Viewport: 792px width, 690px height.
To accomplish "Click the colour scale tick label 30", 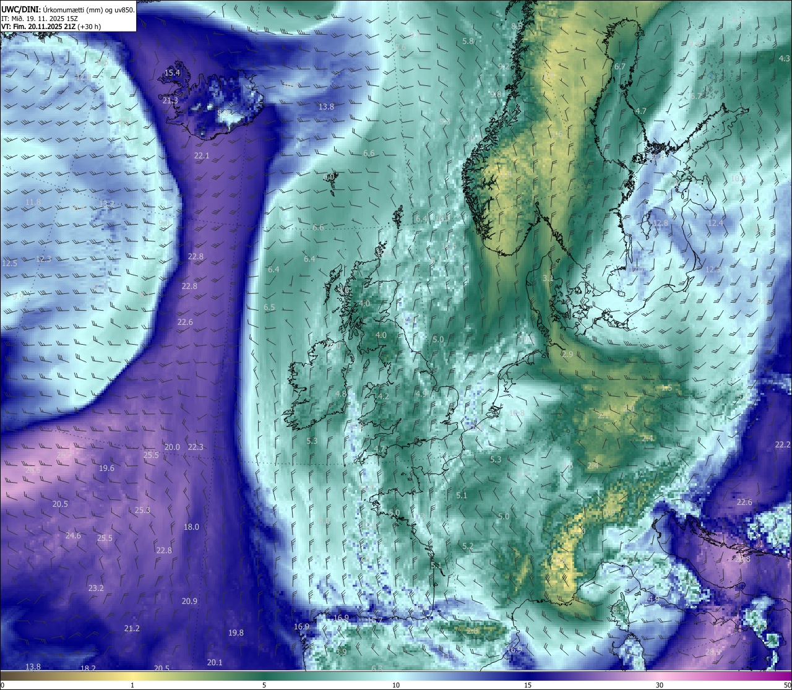I will (660, 685).
